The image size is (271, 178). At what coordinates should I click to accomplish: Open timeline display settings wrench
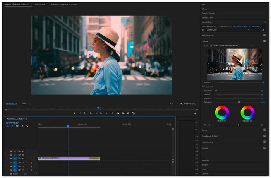point(27,126)
